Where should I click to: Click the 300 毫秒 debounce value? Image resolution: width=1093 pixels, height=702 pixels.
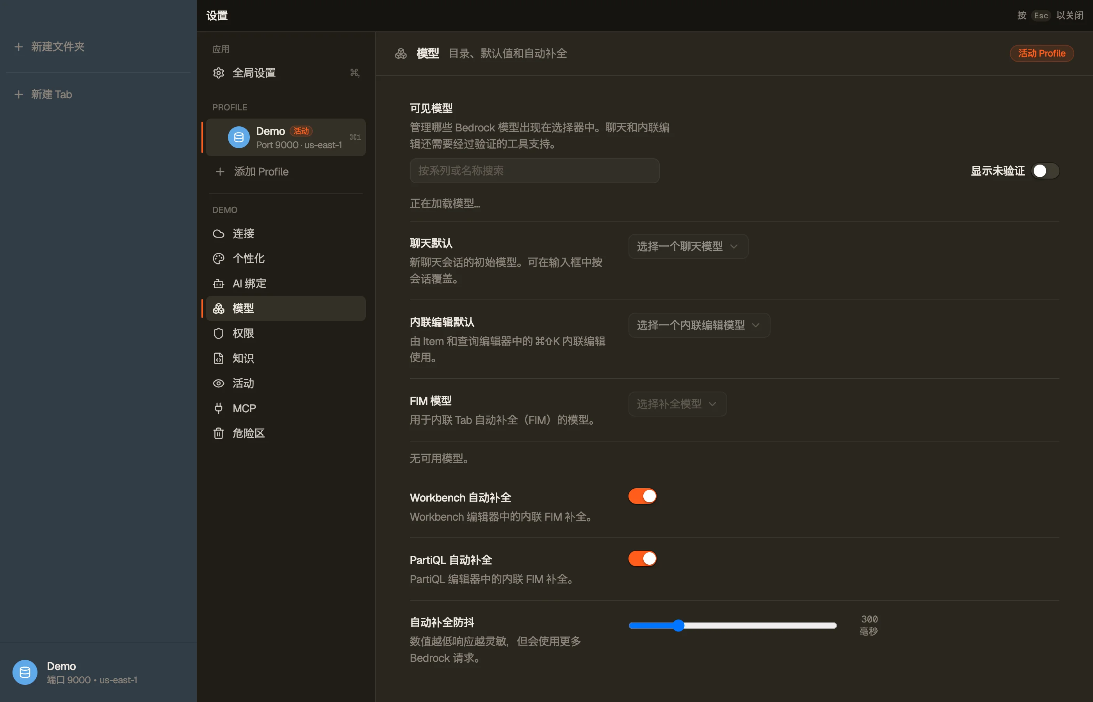869,626
